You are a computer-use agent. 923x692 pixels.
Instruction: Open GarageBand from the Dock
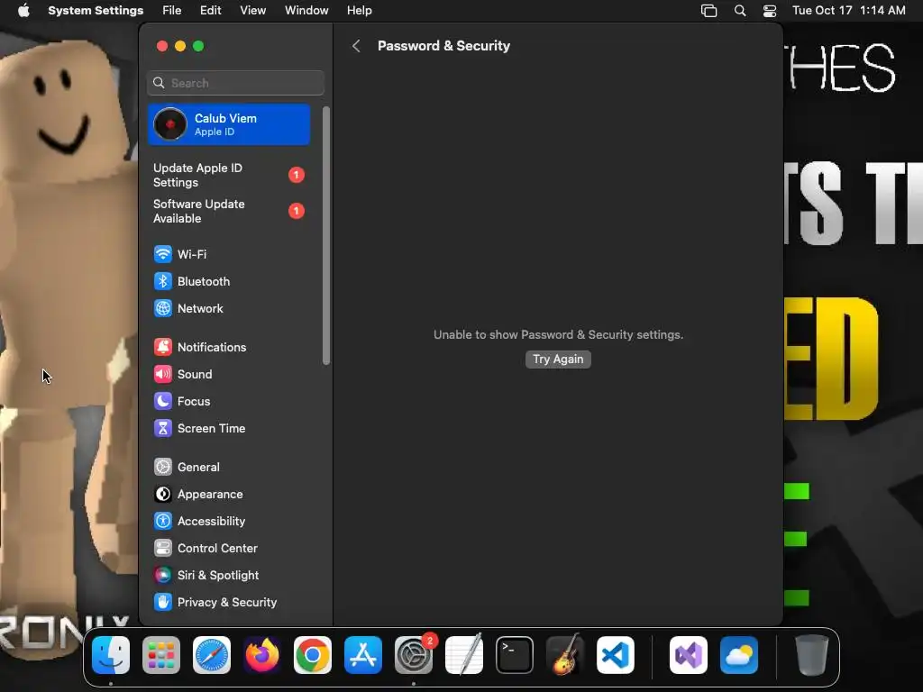(x=565, y=655)
